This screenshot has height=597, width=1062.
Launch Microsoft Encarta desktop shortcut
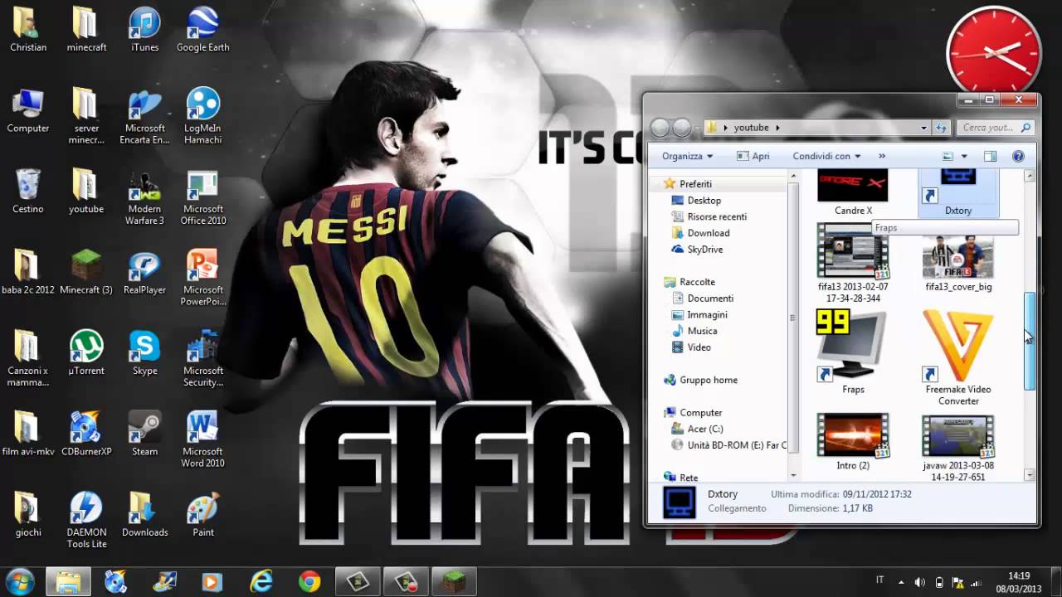click(x=144, y=115)
